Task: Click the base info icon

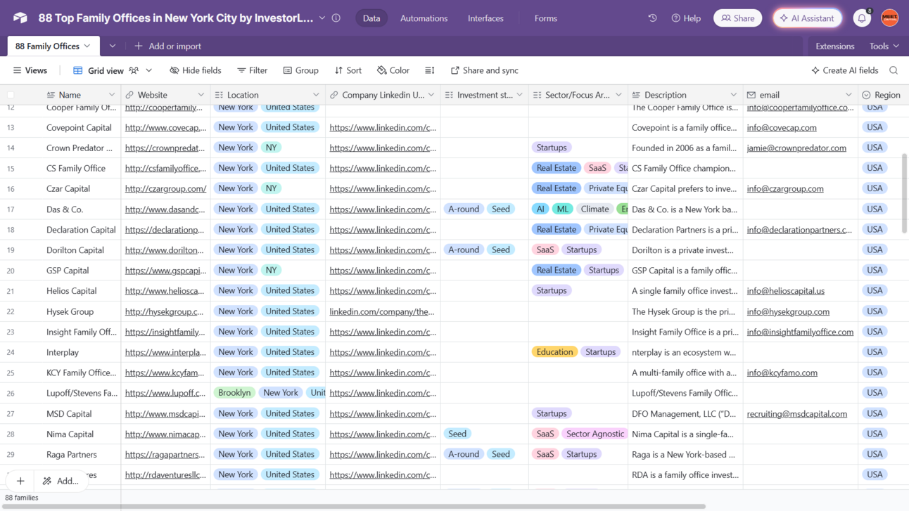Action: [336, 18]
